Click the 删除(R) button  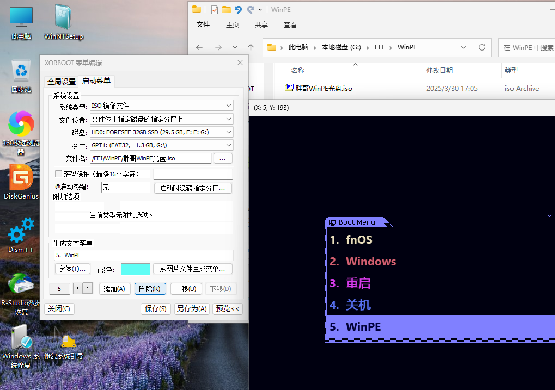point(150,289)
